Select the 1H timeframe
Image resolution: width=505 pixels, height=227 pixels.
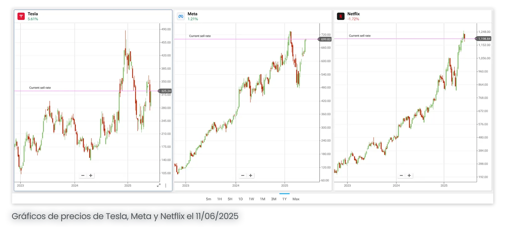pyautogui.click(x=219, y=199)
